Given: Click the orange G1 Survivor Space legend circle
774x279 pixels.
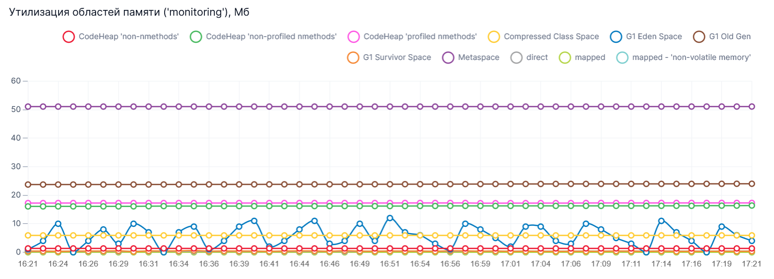Looking at the screenshot, I should click(x=353, y=58).
